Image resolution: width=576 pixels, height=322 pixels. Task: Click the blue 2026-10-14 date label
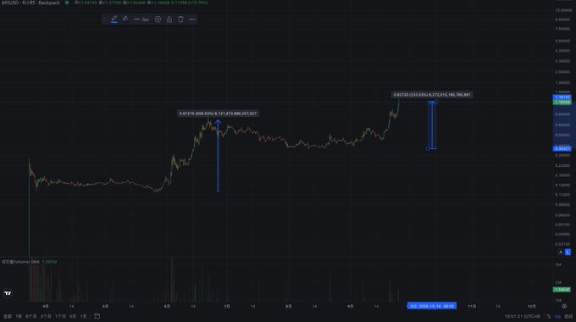pyautogui.click(x=432, y=306)
